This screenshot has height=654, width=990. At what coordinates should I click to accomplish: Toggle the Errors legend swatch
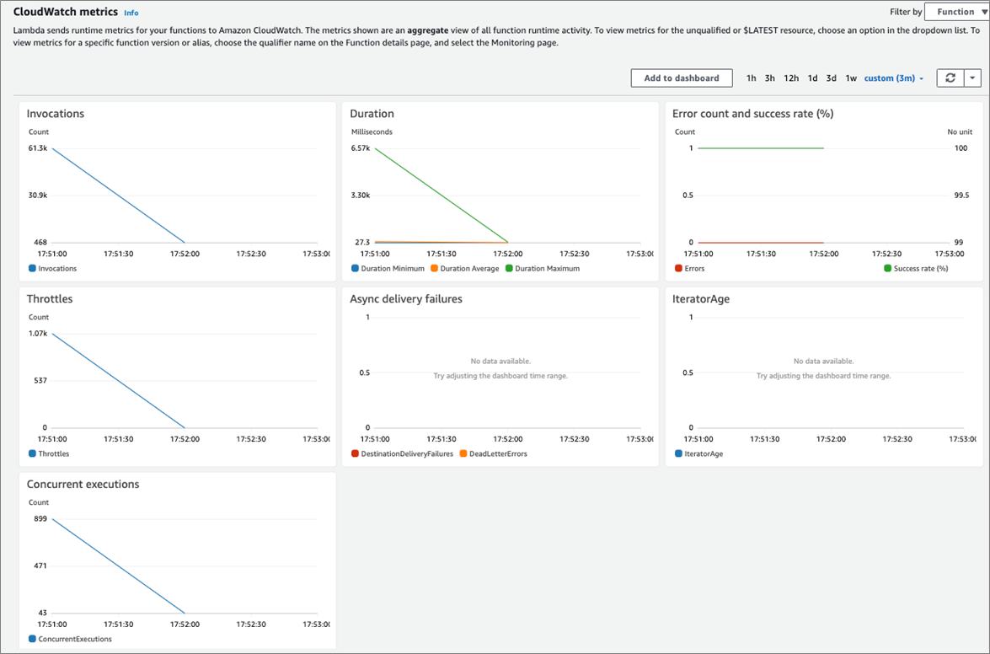(679, 269)
